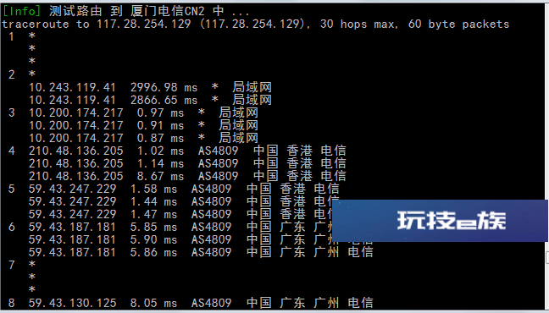Click the latency value 5.86 ms
Screen dimensions: 549x313
[153, 252]
